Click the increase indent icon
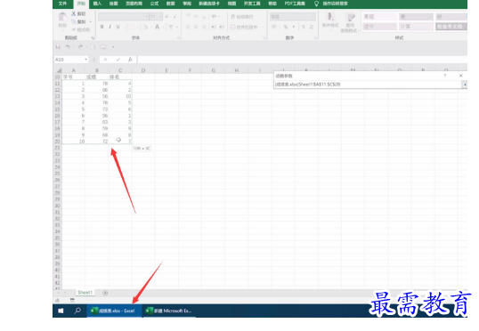 (222, 27)
